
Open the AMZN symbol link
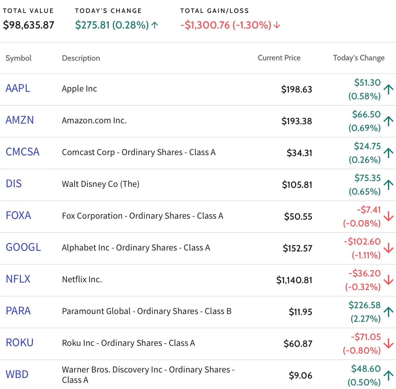[20, 120]
